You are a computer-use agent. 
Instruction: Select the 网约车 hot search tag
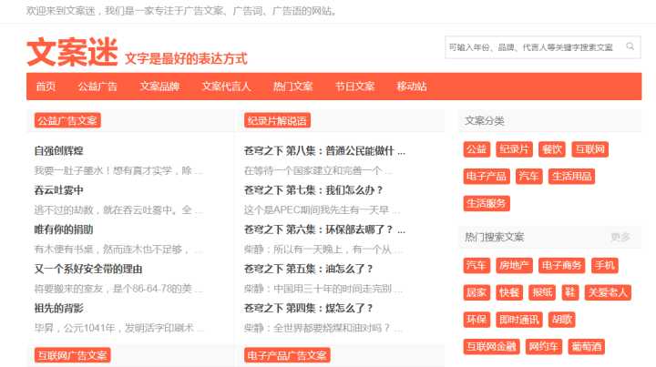point(544,347)
